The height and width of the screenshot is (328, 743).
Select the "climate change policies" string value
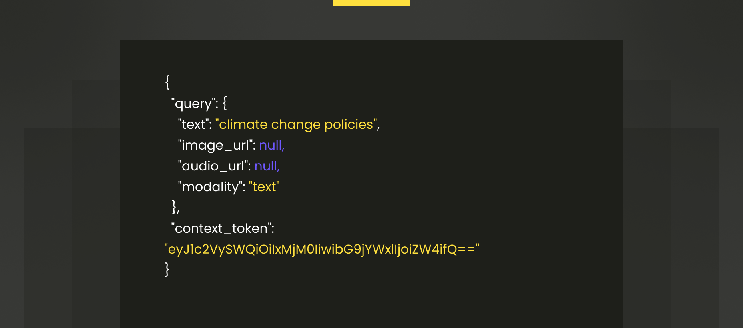click(296, 124)
